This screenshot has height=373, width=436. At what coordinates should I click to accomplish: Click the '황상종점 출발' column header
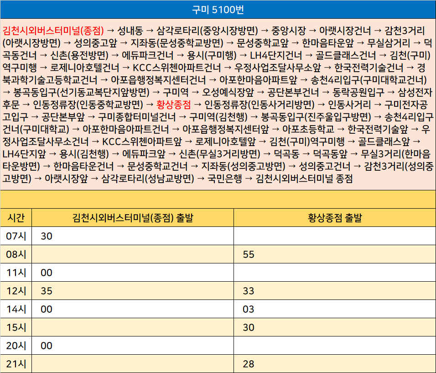[x=335, y=218]
